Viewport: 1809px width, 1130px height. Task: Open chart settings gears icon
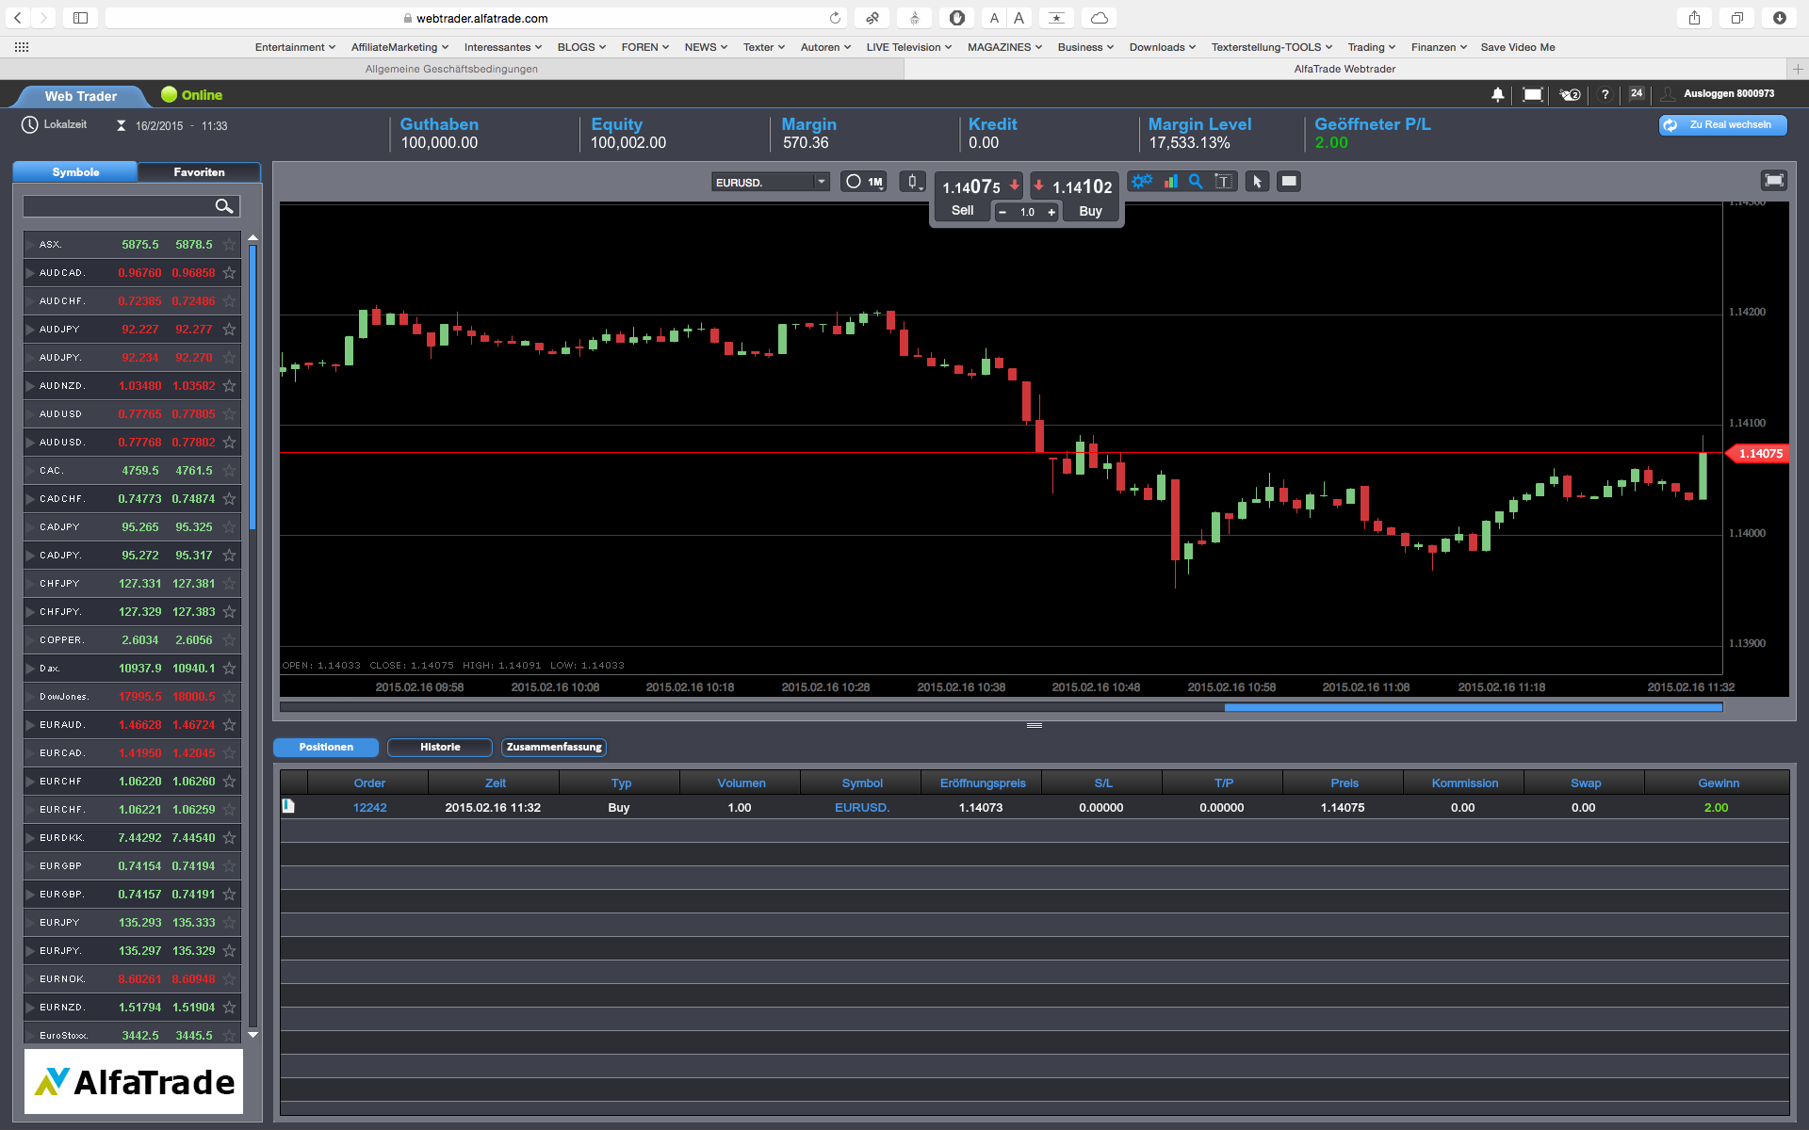[x=1142, y=182]
